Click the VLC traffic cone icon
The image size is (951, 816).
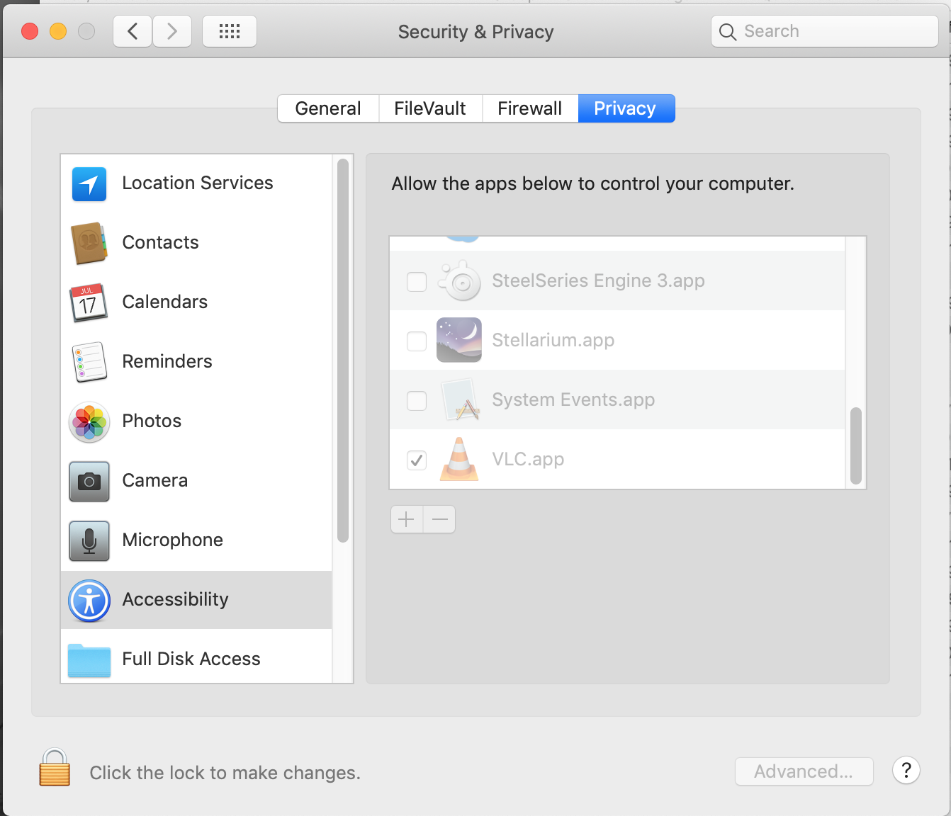click(x=459, y=460)
